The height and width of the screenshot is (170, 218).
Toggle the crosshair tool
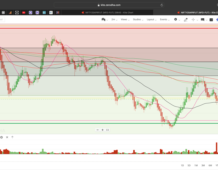point(193,20)
